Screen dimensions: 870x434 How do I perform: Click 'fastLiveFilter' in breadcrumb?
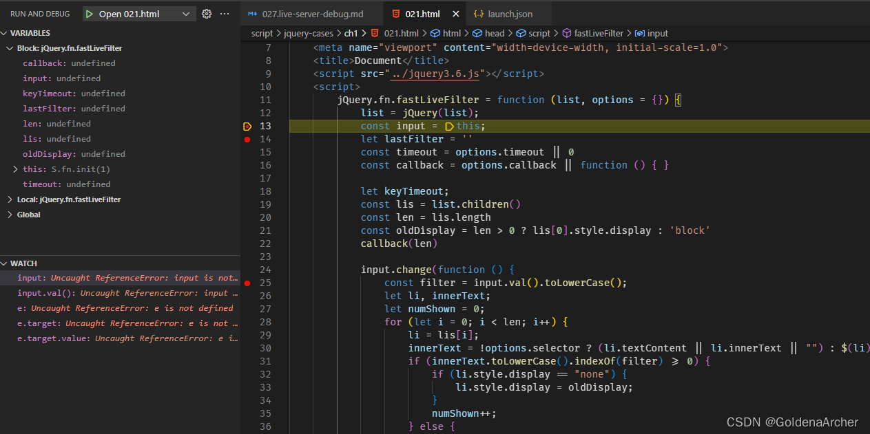pyautogui.click(x=599, y=33)
